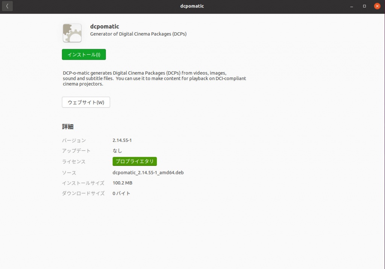
Task: Click the プロプライエタリ license badge
Action: [x=135, y=161]
